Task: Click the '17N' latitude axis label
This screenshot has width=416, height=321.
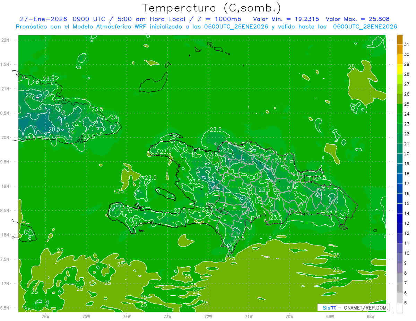Action: (5, 284)
